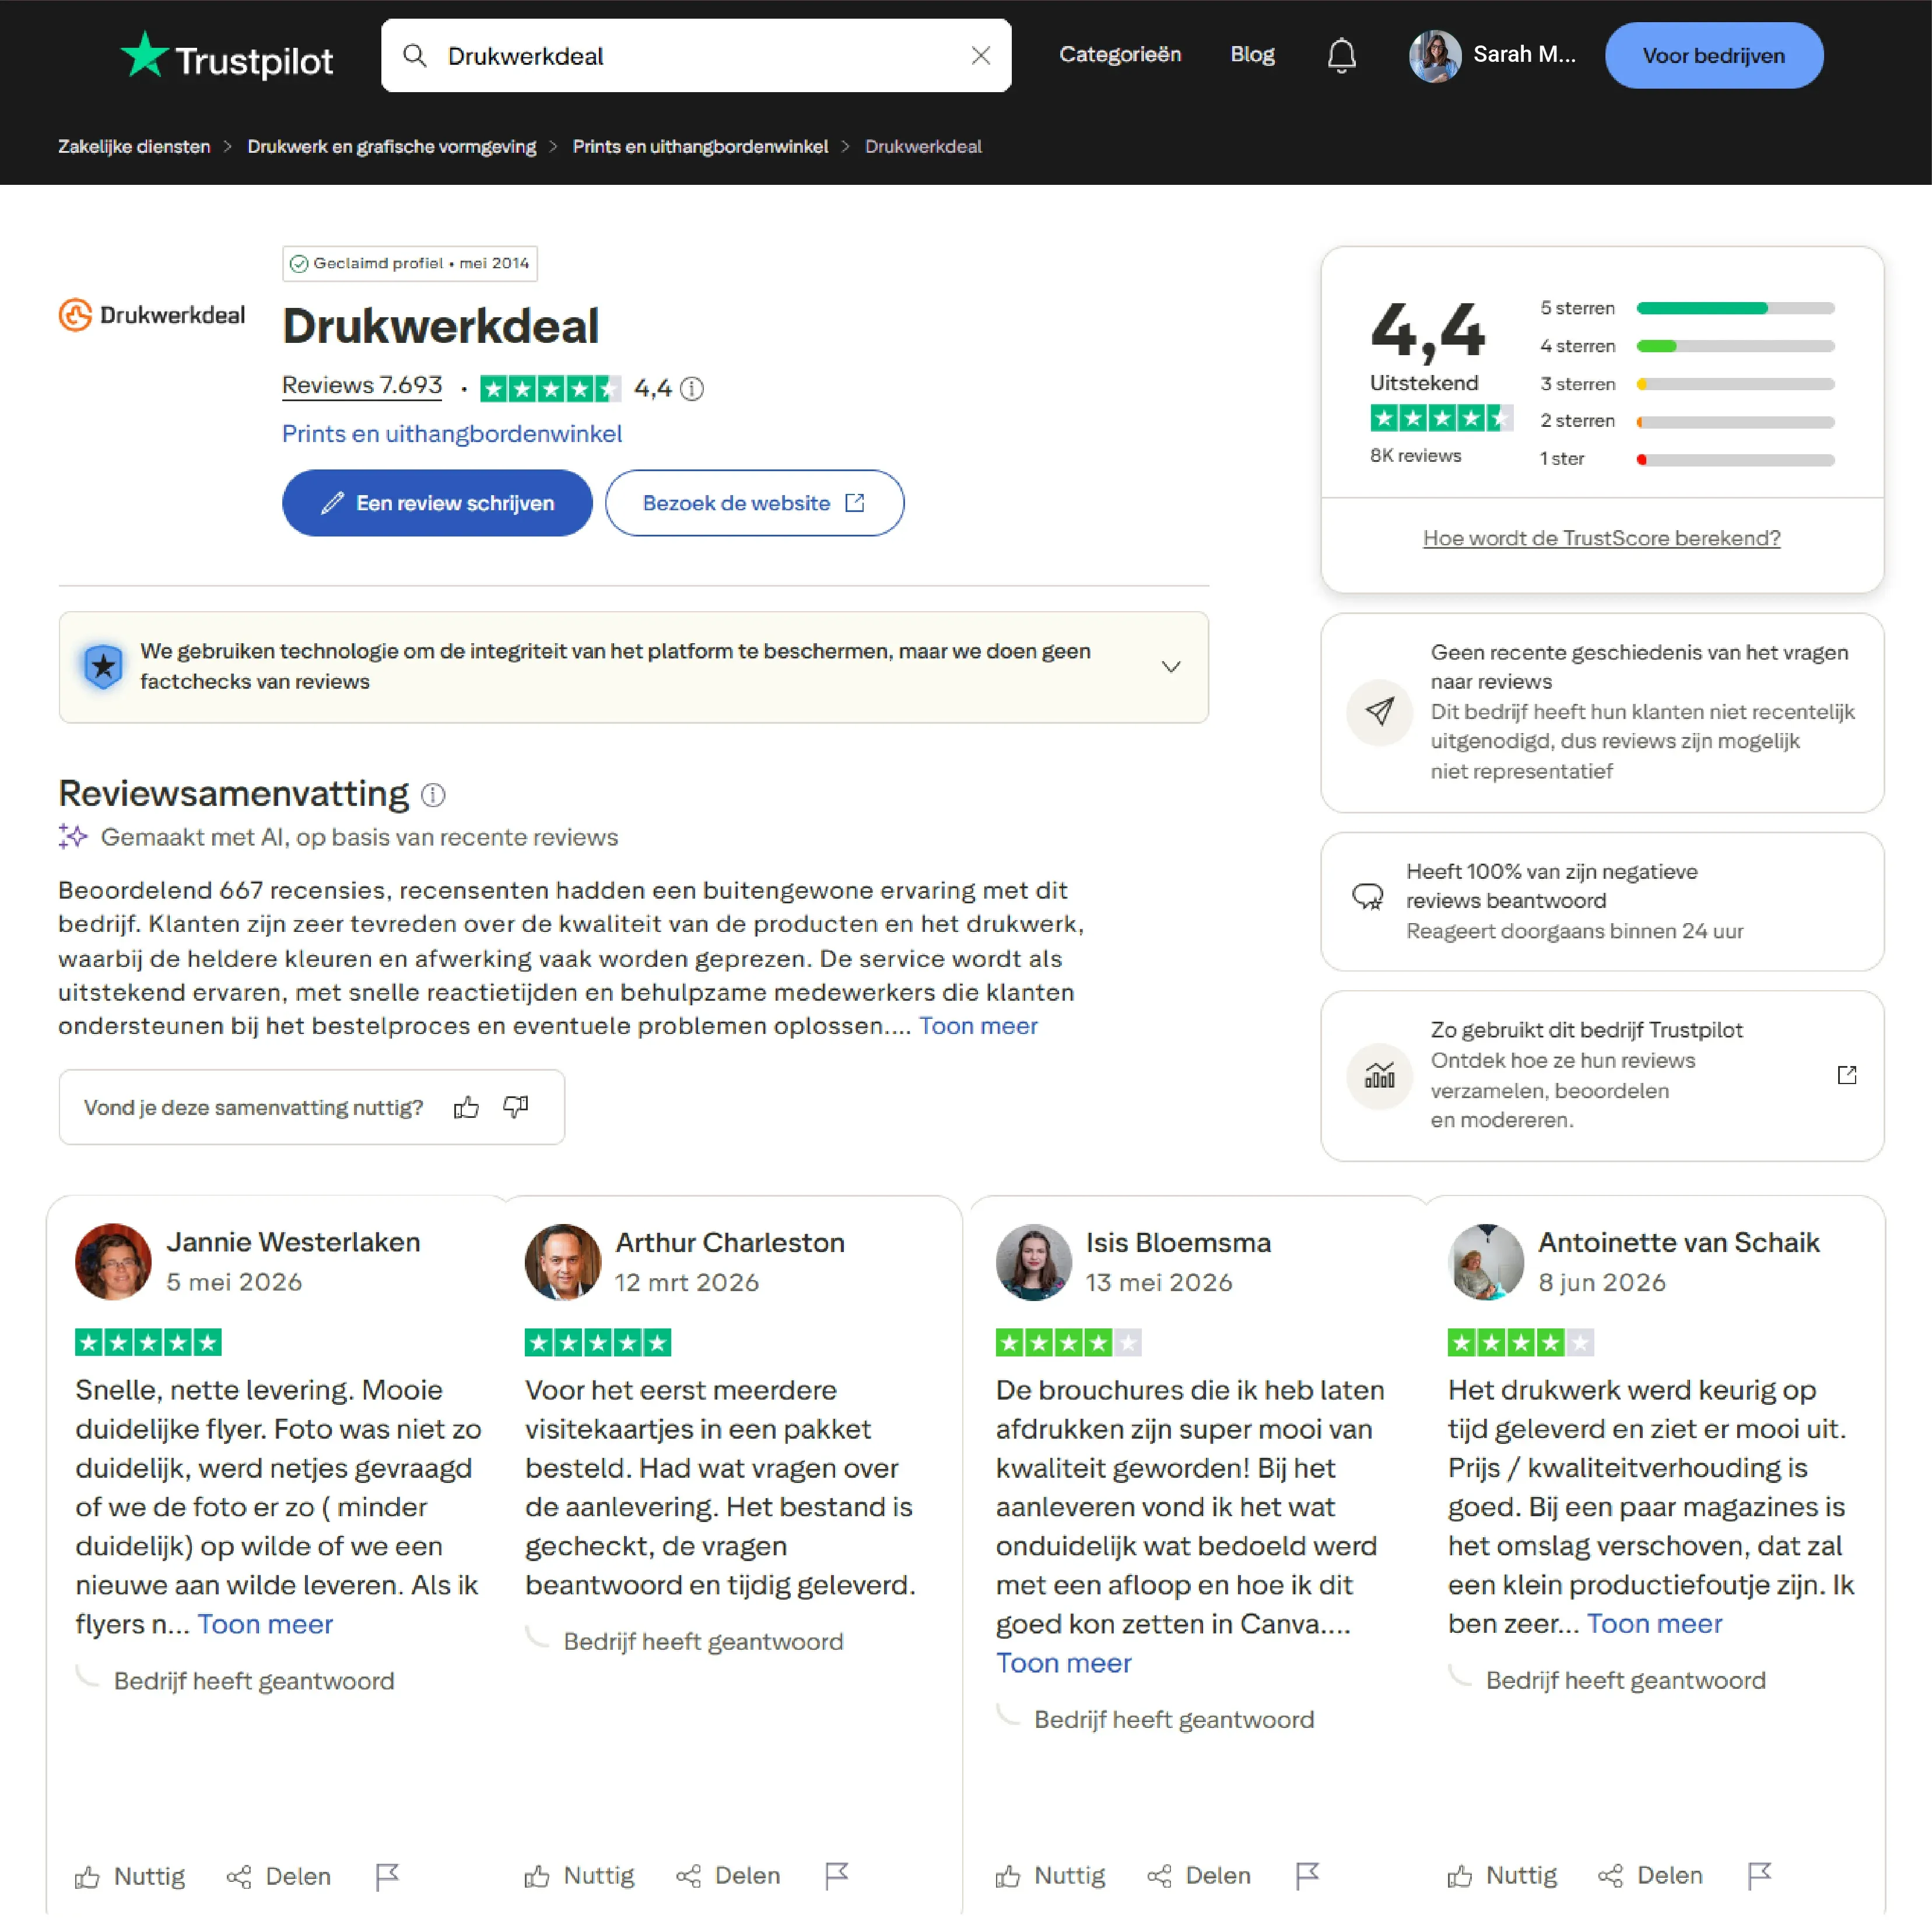
Task: Open Isis Bloemsma's profile photo
Action: [1034, 1262]
